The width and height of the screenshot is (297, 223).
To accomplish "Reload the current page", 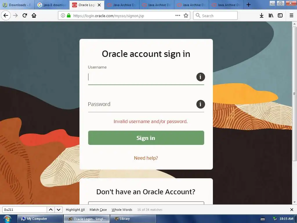I will [x=25, y=15].
